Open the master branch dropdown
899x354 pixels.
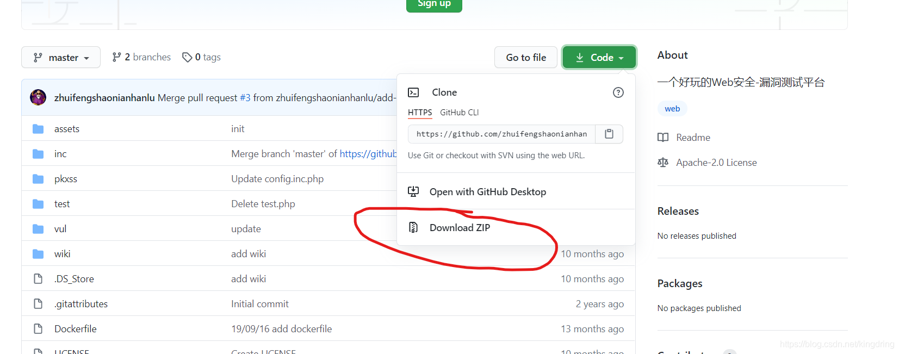pyautogui.click(x=61, y=57)
